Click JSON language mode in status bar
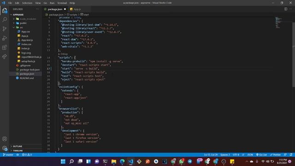 [x=250, y=155]
